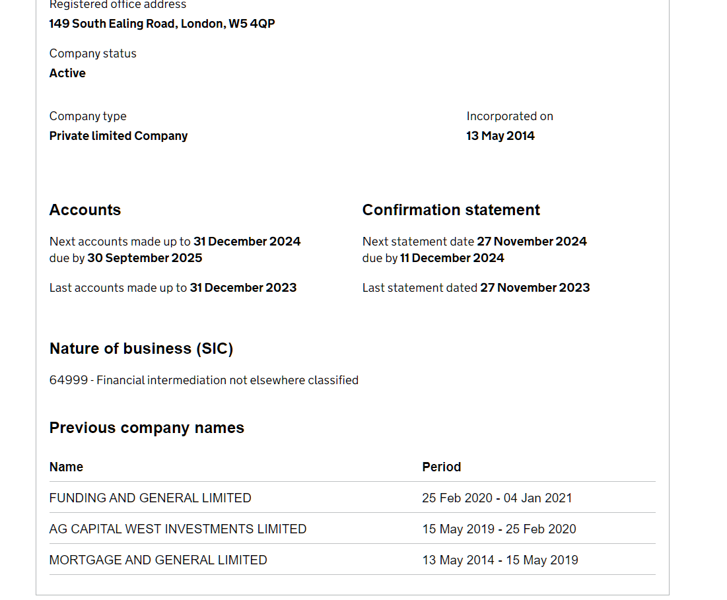Image resolution: width=727 pixels, height=600 pixels.
Task: Select the Active company status value
Action: click(67, 73)
